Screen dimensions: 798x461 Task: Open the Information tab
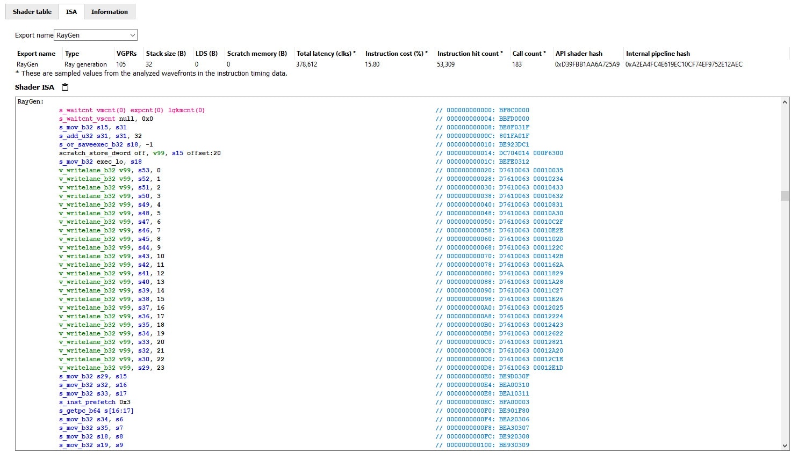(109, 12)
